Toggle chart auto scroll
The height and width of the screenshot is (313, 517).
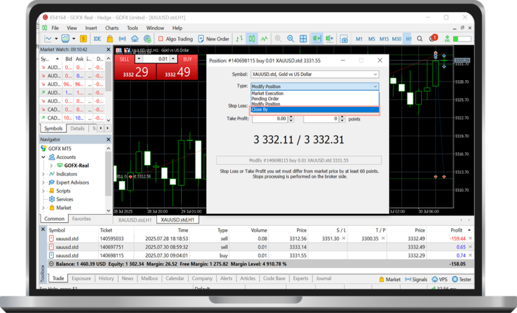(316, 39)
